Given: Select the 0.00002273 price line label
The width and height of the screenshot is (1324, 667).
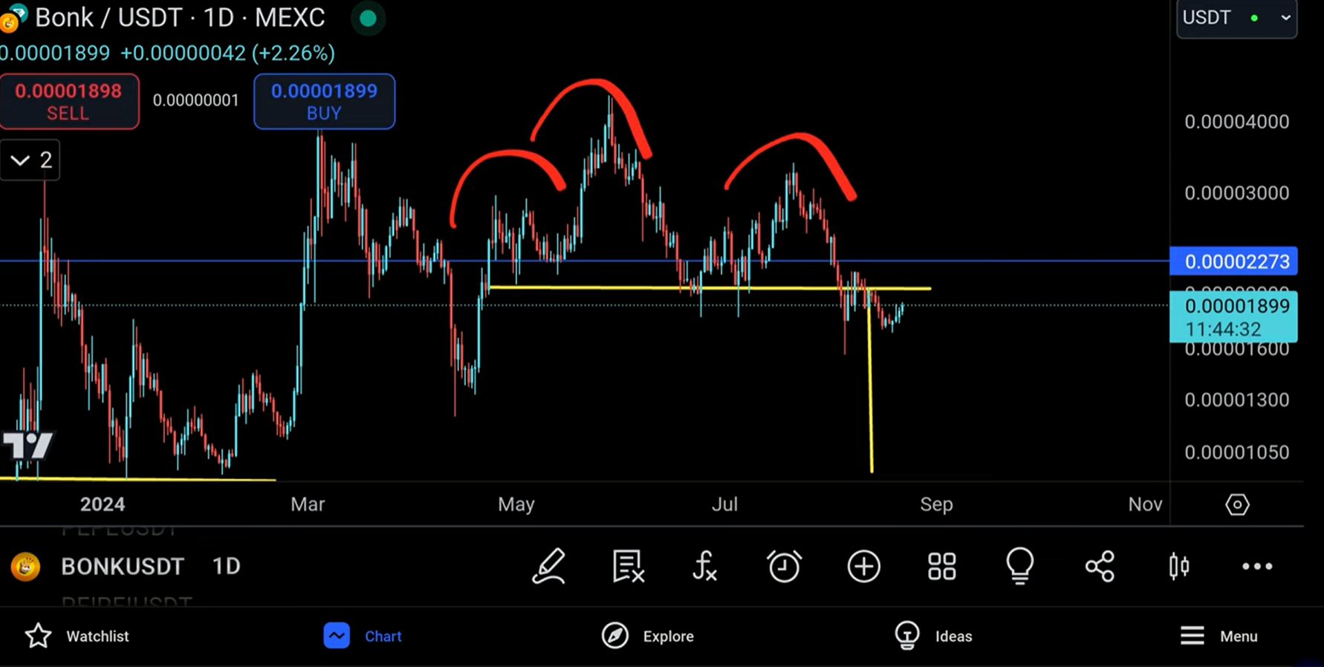Looking at the screenshot, I should (1233, 261).
